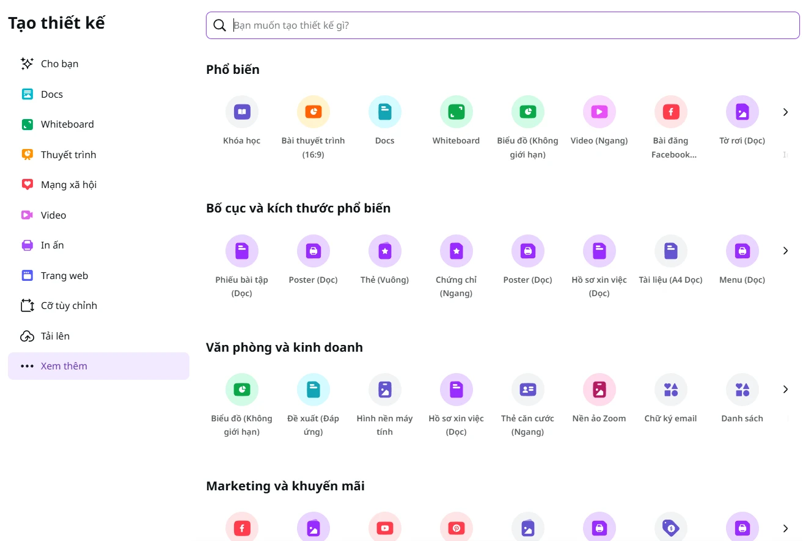
Task: Open the Cho bạn sidebar category
Action: (98, 64)
